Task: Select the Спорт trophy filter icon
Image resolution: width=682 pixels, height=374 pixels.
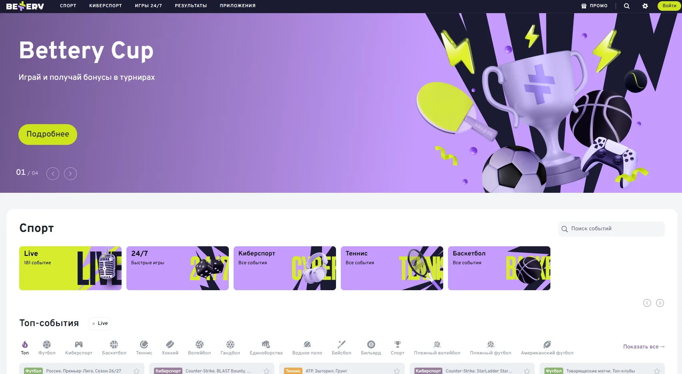Action: pyautogui.click(x=398, y=344)
